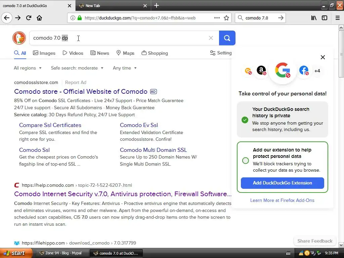
Task: Switch to 'Zone 94 - Blog - Mypal' taskbar window
Action: pyautogui.click(x=62, y=253)
